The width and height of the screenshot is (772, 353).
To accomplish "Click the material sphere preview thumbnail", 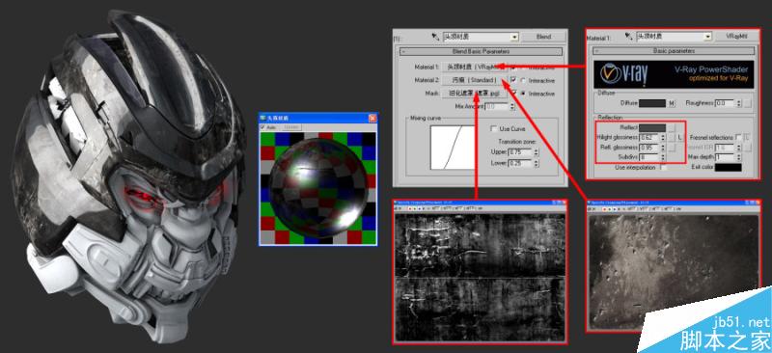I will [x=318, y=188].
